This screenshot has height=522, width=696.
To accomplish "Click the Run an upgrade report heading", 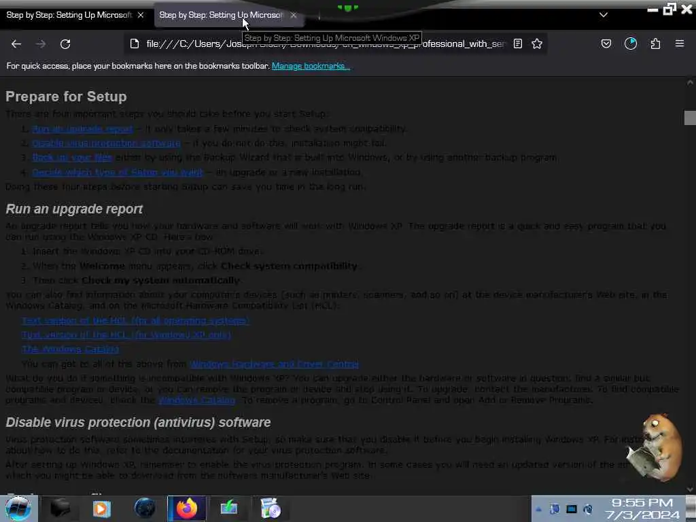I will click(x=74, y=209).
